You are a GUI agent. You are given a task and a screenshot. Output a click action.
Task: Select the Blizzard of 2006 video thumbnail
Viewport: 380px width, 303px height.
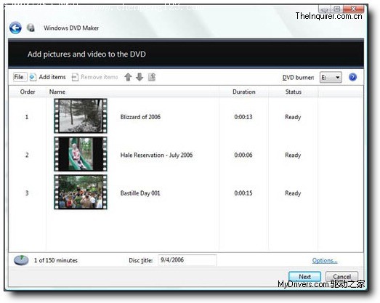(81, 116)
